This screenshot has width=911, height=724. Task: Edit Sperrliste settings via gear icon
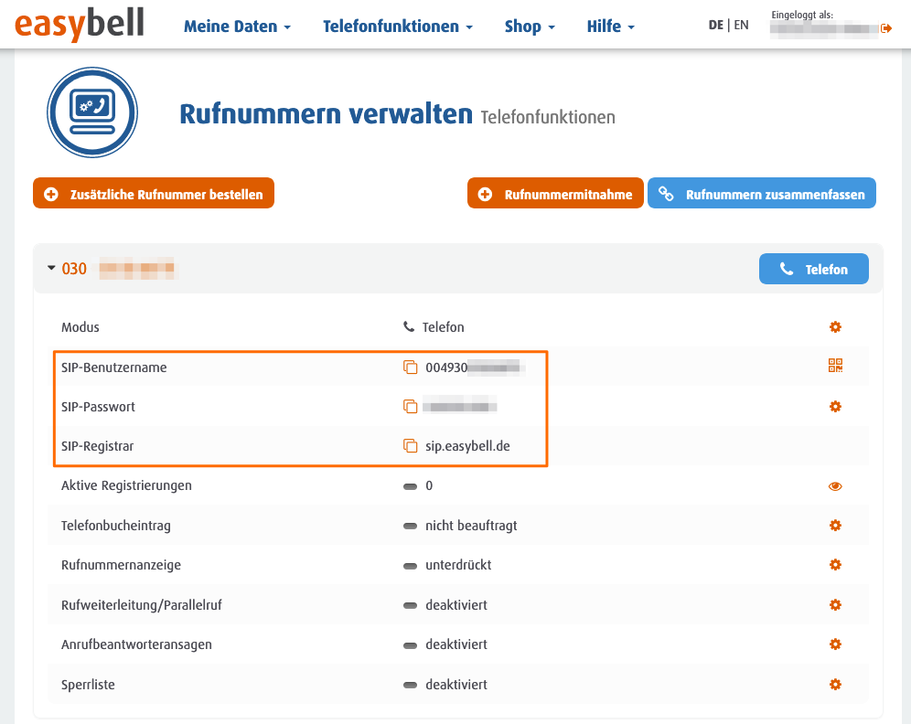[x=835, y=685]
